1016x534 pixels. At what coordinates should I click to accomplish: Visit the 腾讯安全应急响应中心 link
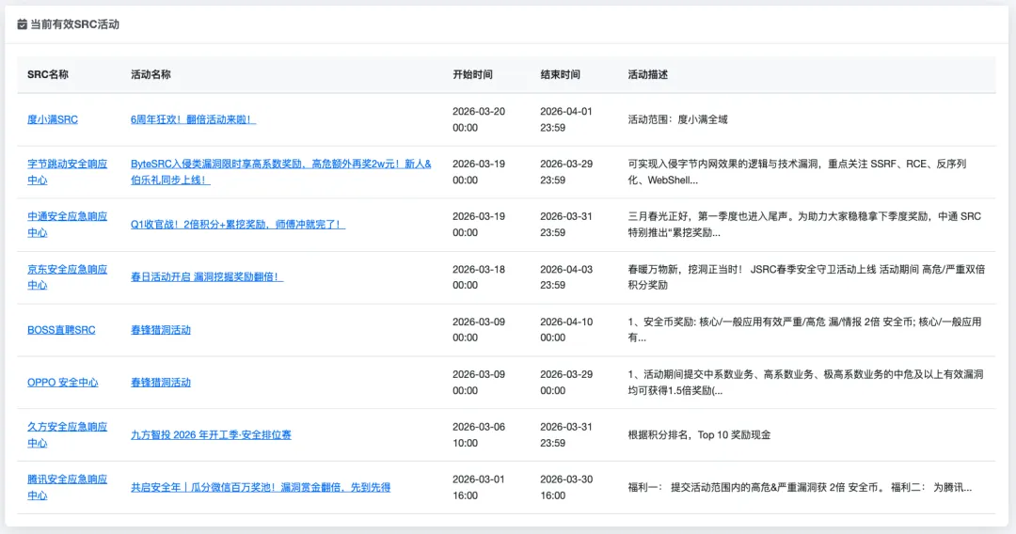click(68, 487)
